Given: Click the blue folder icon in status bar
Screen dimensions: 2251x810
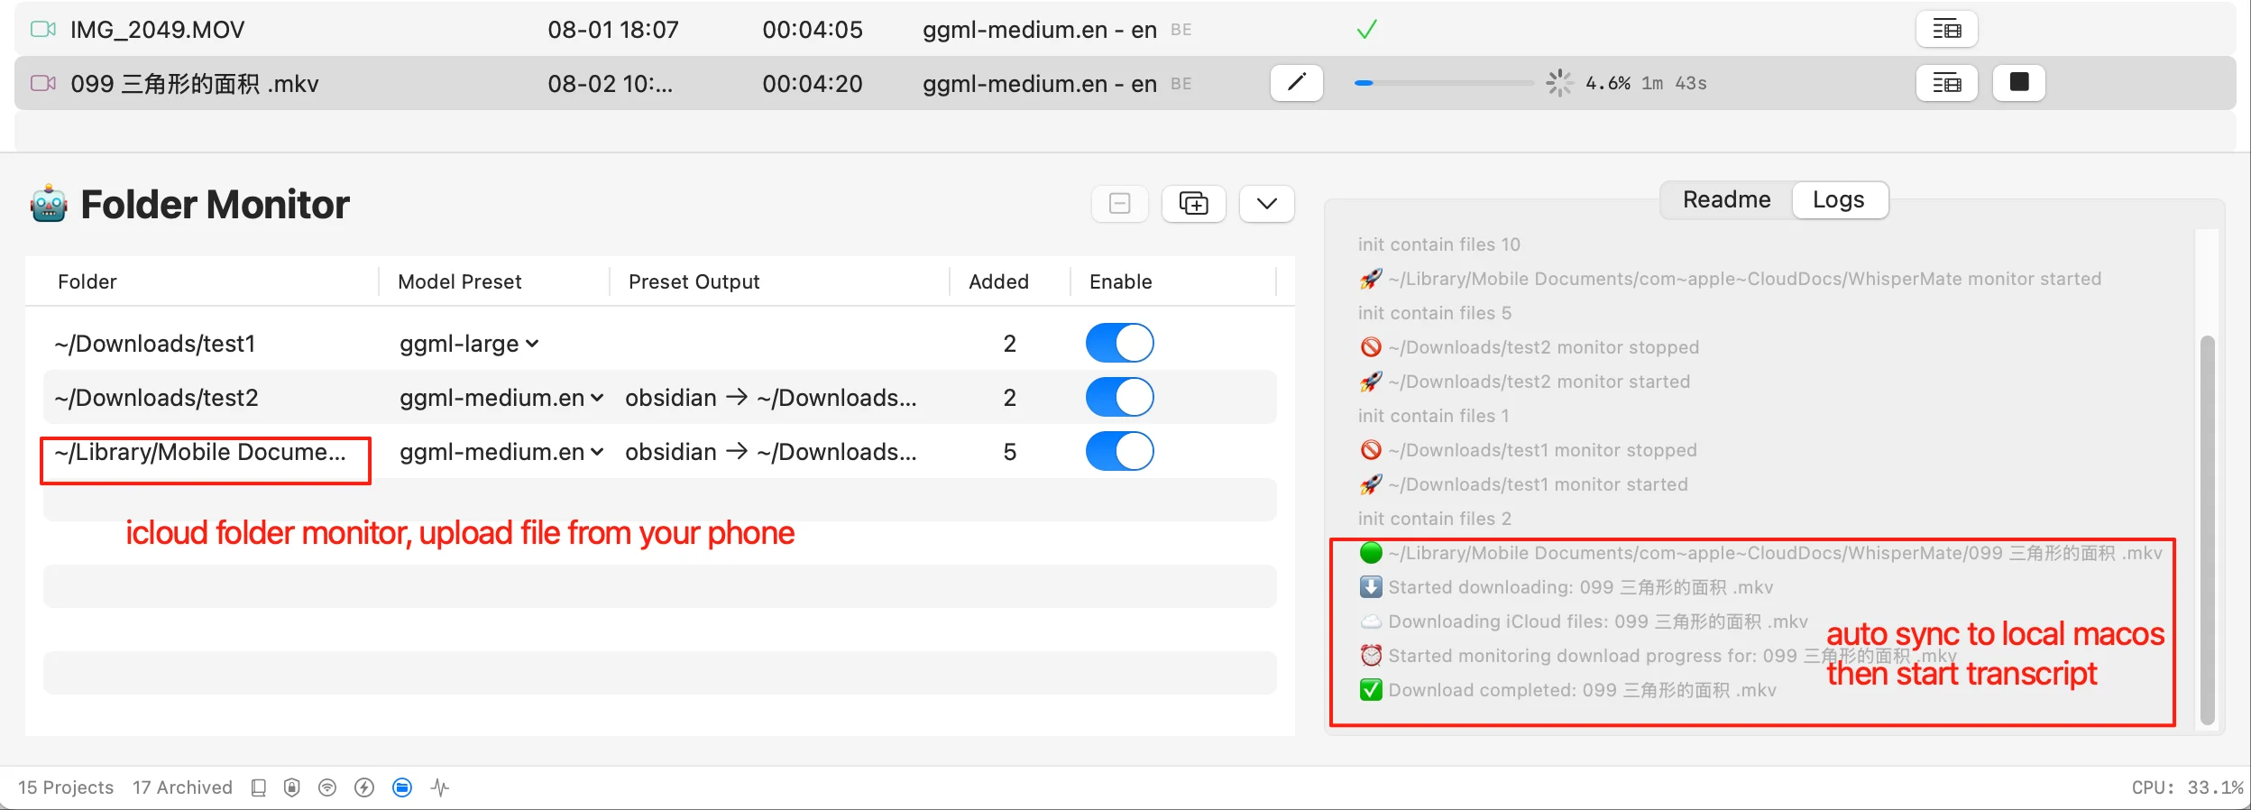Looking at the screenshot, I should tap(402, 787).
